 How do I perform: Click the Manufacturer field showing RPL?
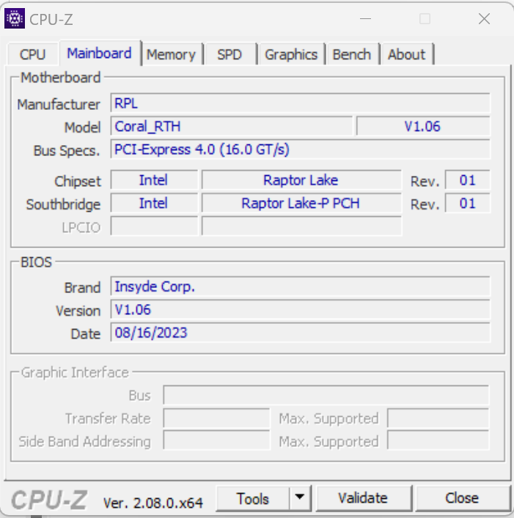pyautogui.click(x=300, y=104)
